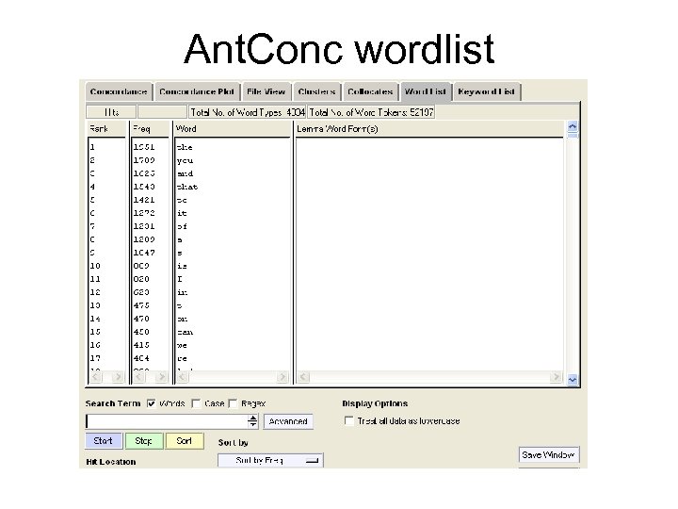Click the search term history stepper arrows
This screenshot has height=509, width=678.
[253, 421]
